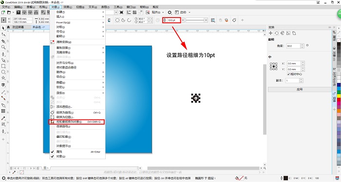Select the Transparency checker tool
Viewport: 341px width, 182px height.
[x=3, y=111]
